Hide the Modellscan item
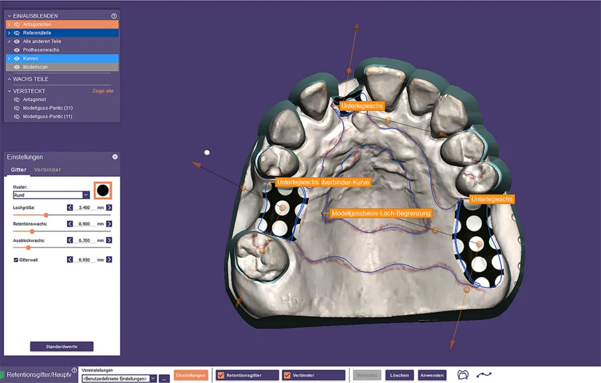This screenshot has width=601, height=383. tap(17, 67)
